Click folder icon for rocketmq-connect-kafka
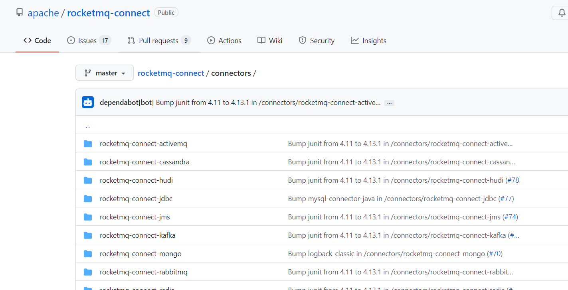The image size is (568, 290). point(88,235)
